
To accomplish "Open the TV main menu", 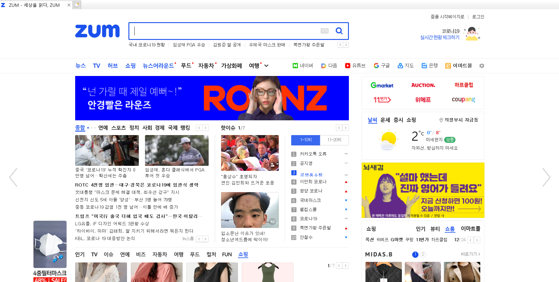I will [x=96, y=66].
